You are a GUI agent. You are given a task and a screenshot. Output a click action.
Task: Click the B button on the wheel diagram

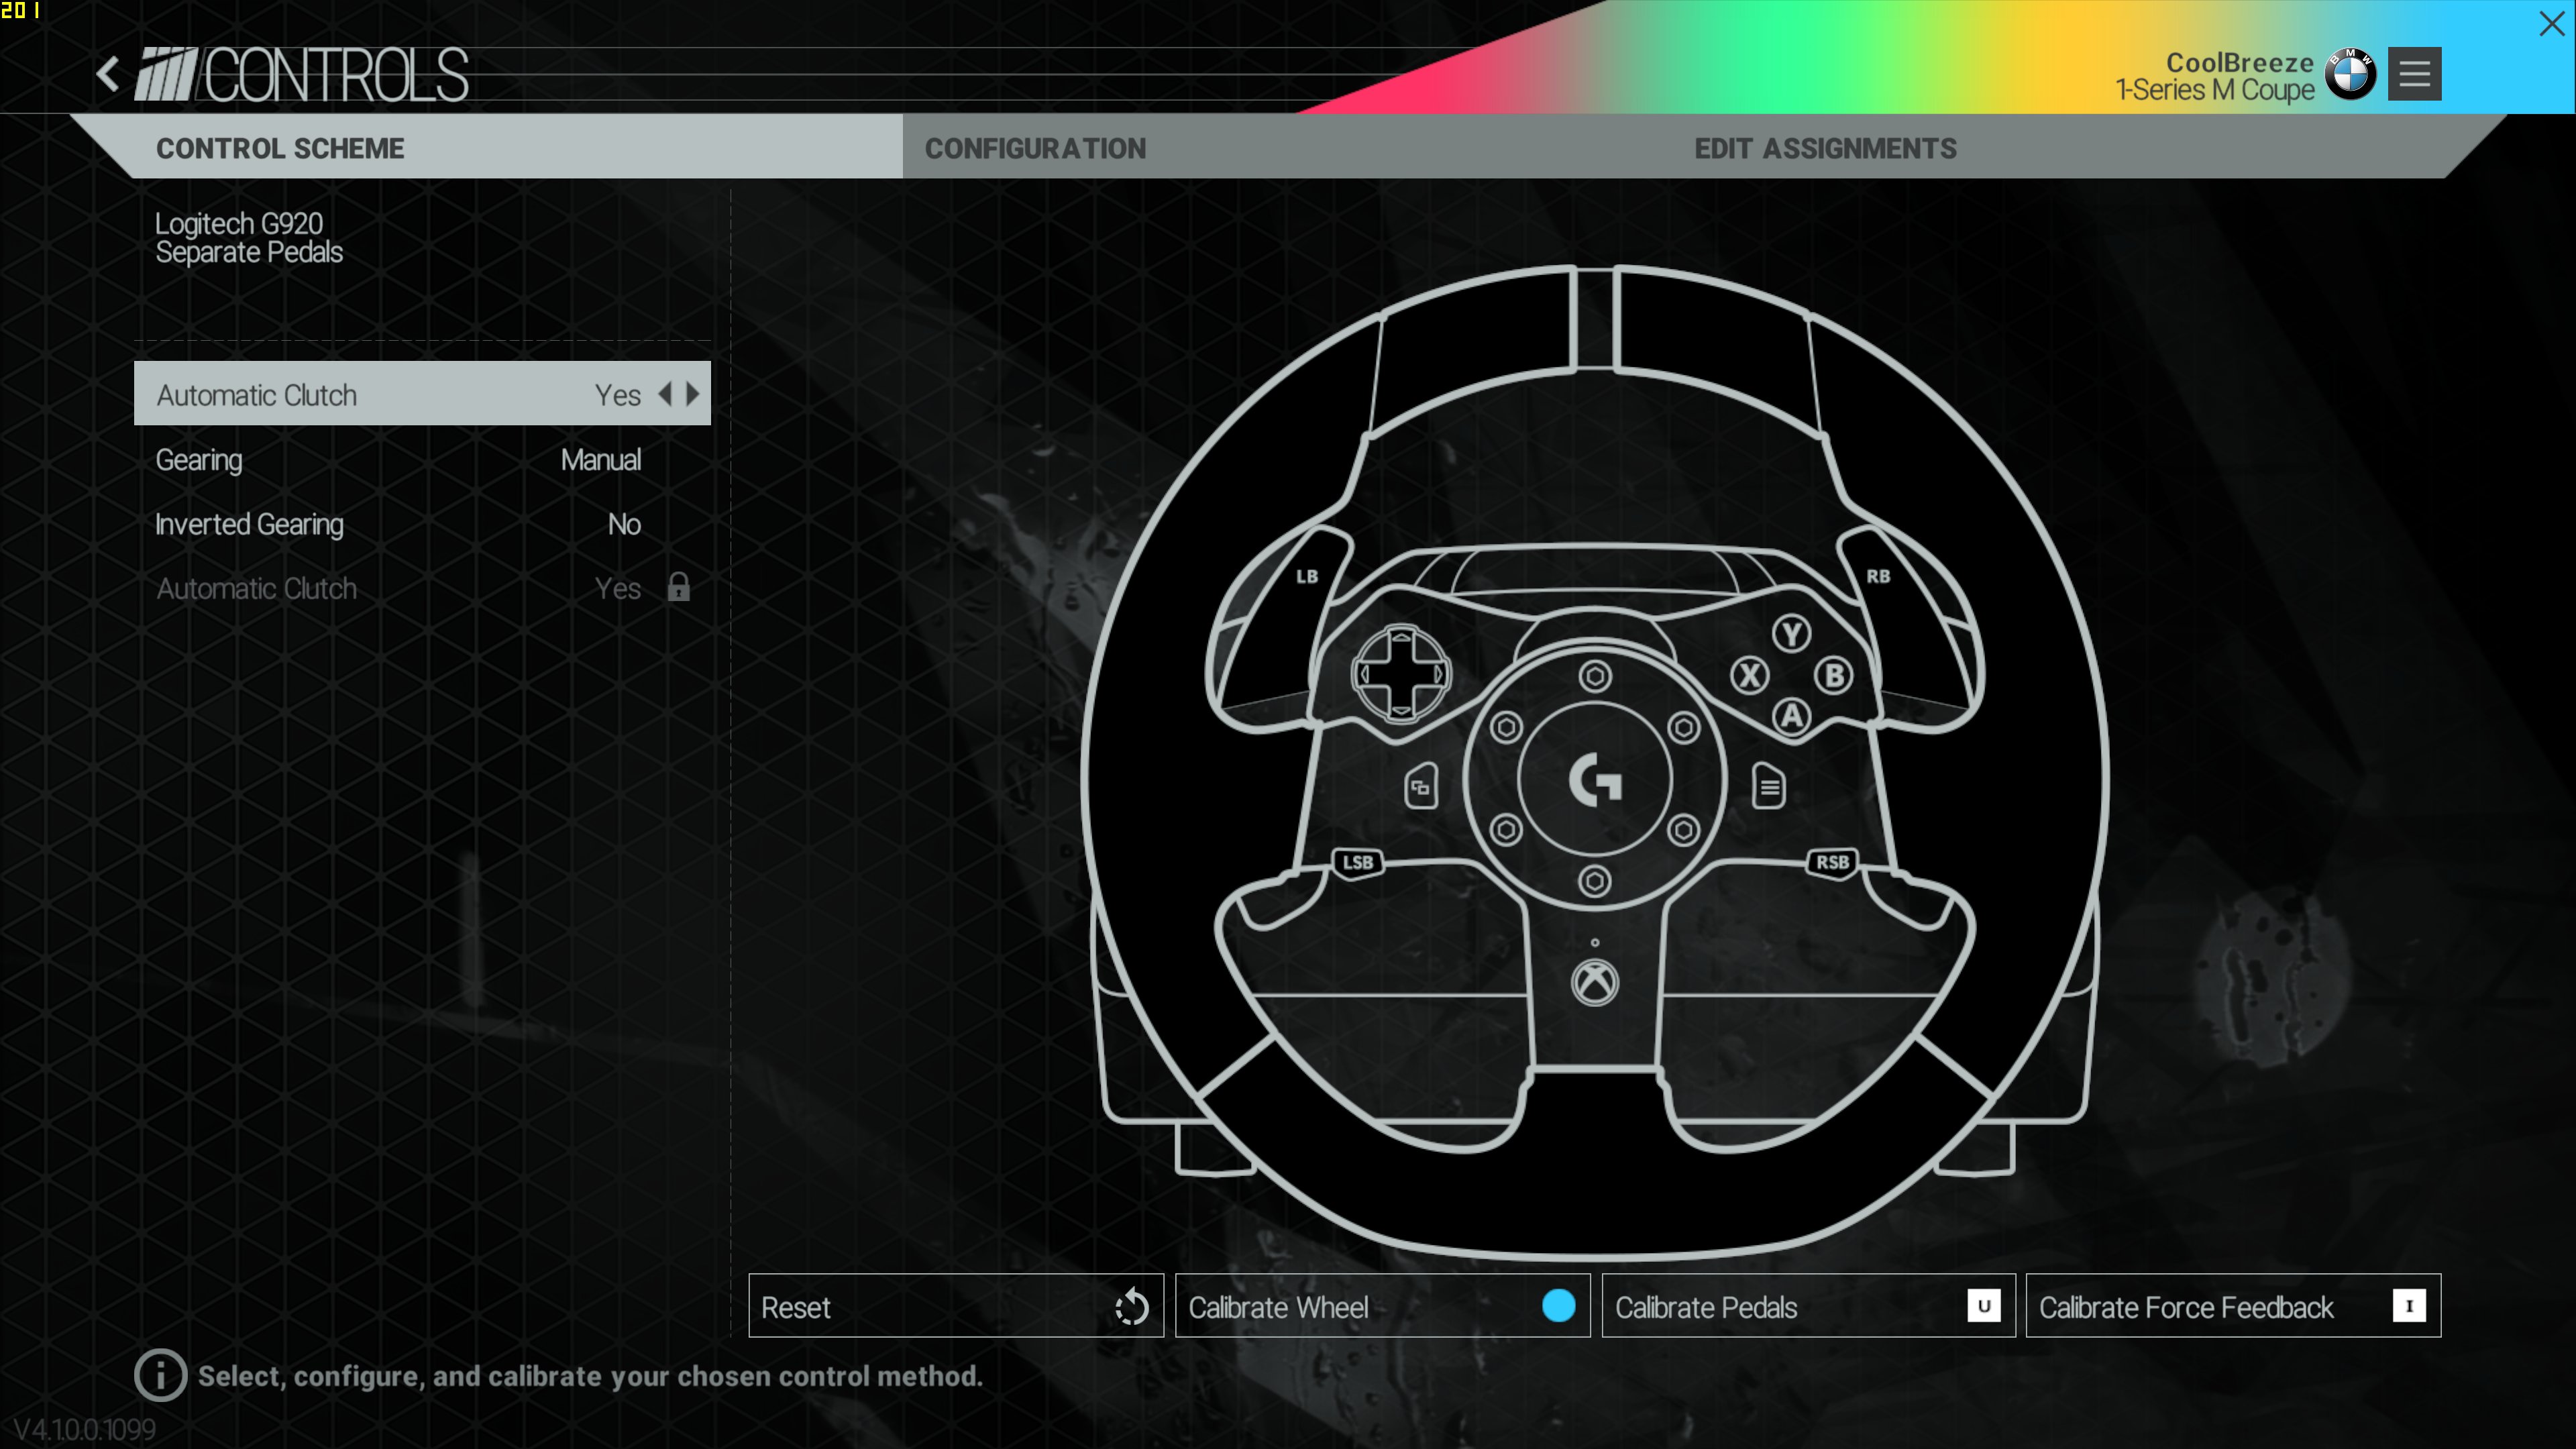click(1834, 676)
